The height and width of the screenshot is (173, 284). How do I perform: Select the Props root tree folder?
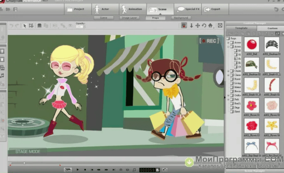[x=231, y=38]
